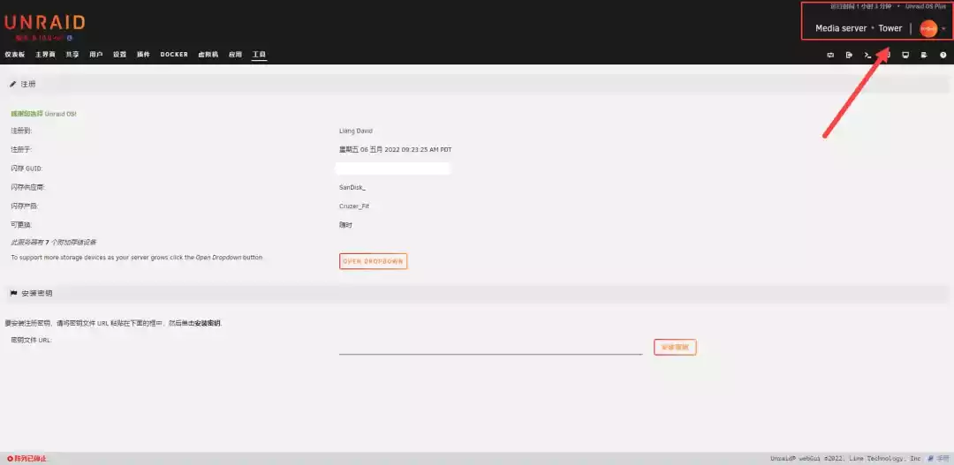Click the Media server Tower server name
This screenshot has width=954, height=465.
pyautogui.click(x=858, y=28)
